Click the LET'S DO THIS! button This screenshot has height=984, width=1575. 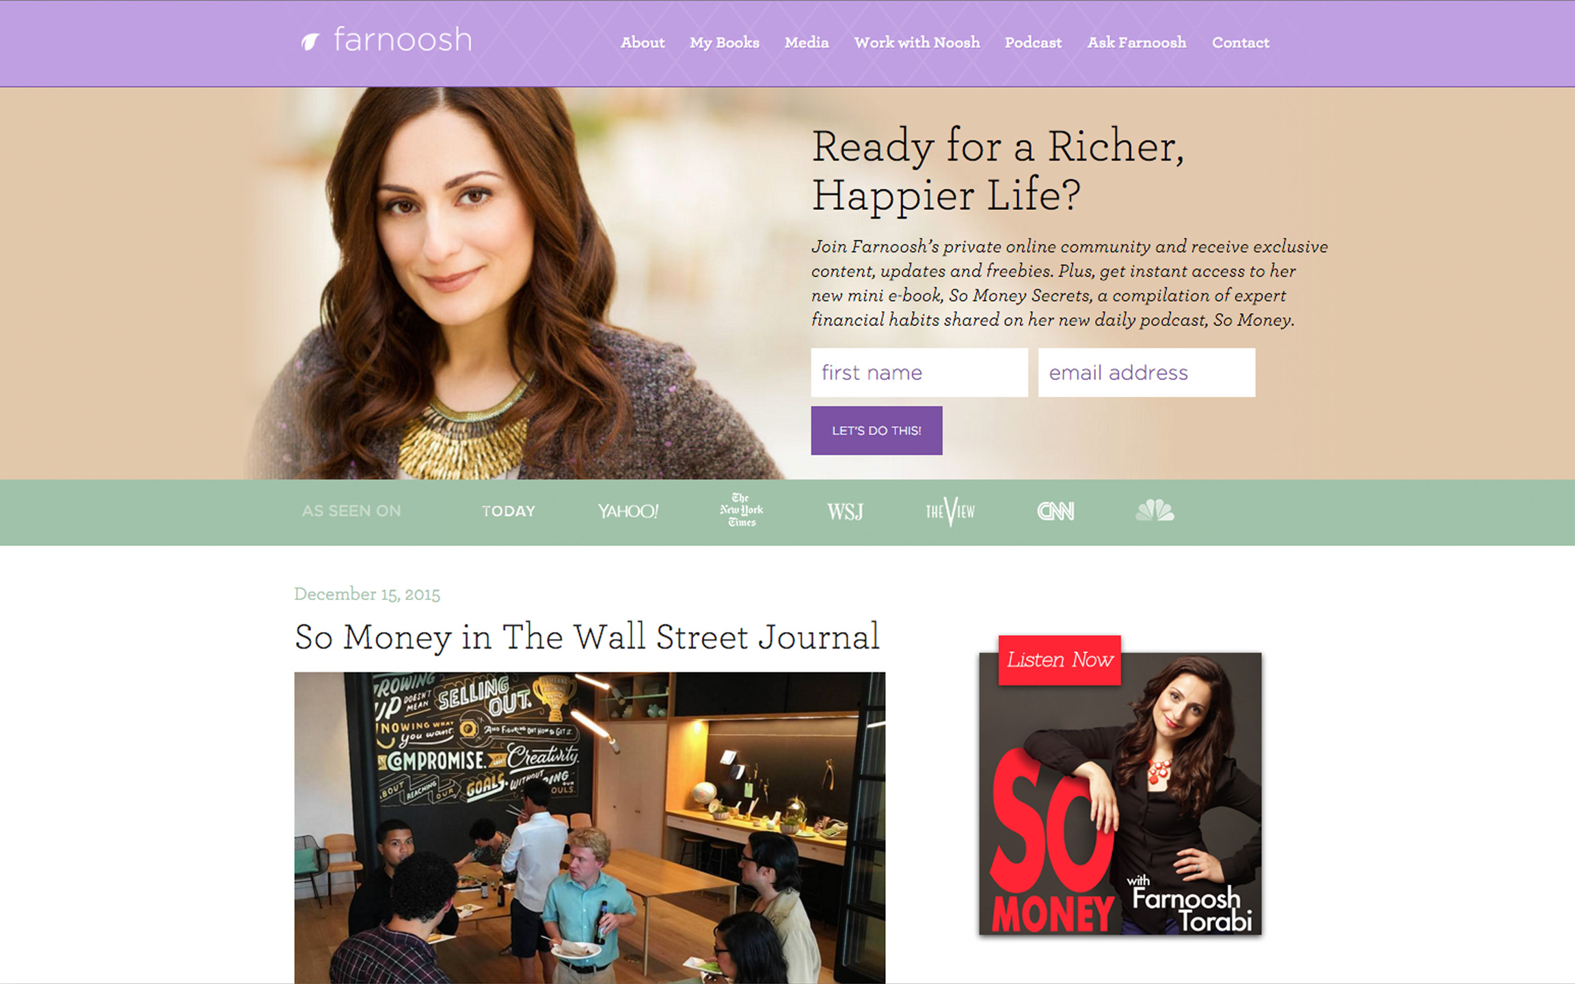coord(876,430)
